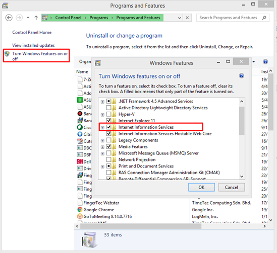
Task: Open the recent locations dropdown arrow
Action: pyautogui.click(x=28, y=18)
